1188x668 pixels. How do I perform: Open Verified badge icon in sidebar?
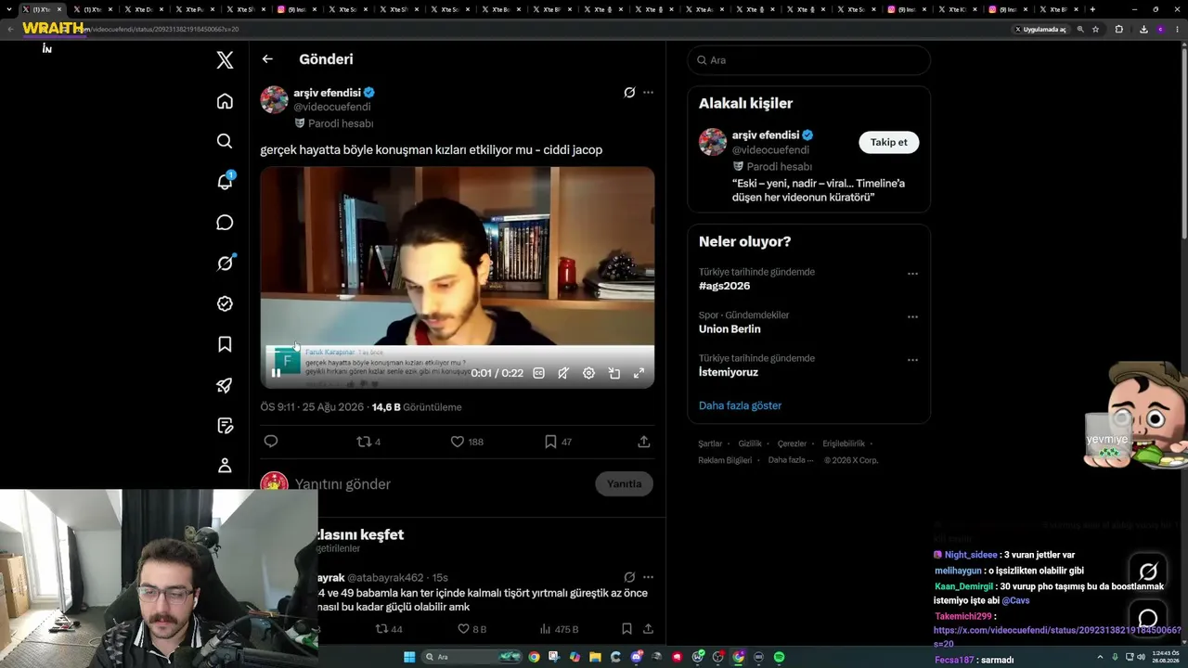pos(225,303)
